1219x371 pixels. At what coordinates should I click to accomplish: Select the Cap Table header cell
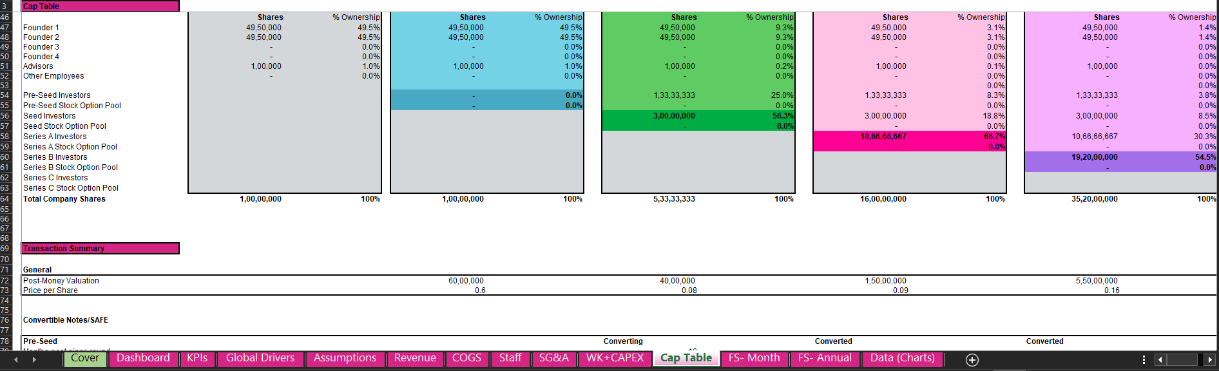point(100,6)
